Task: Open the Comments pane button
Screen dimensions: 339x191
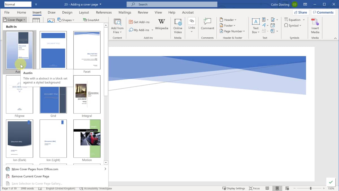Action: tap(323, 12)
